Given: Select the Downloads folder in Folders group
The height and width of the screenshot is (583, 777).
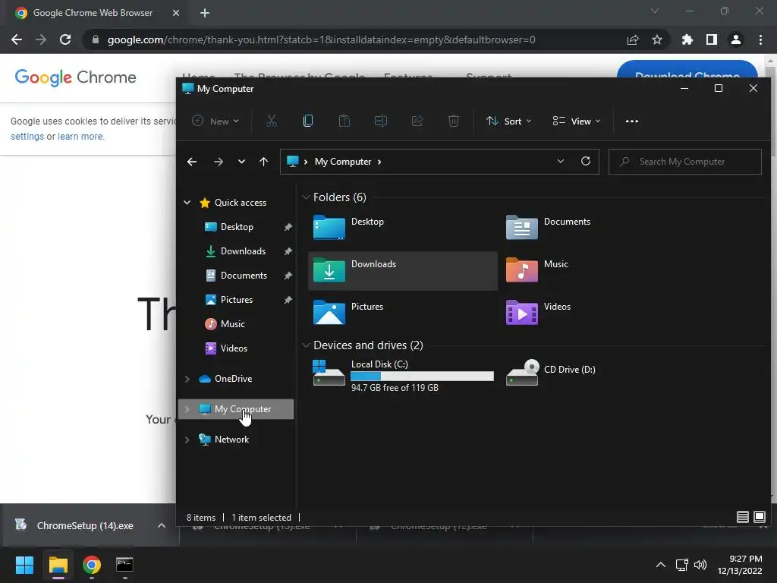Looking at the screenshot, I should point(403,271).
